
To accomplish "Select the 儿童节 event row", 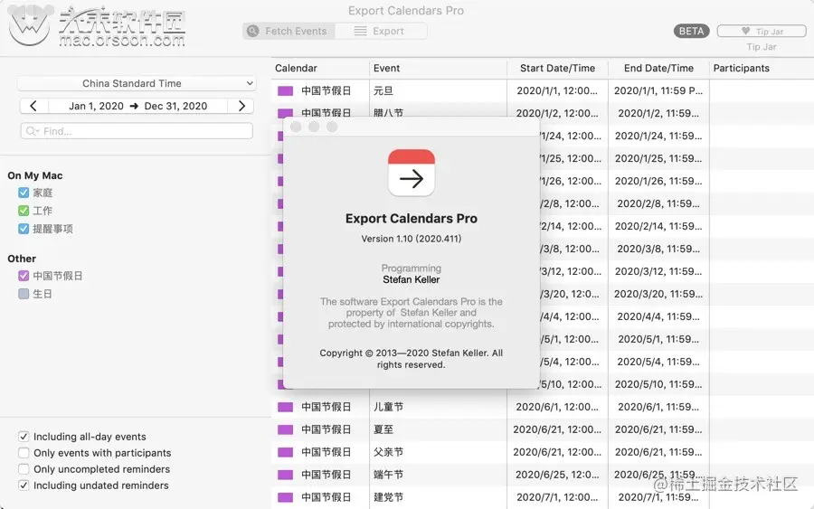I will tap(543, 407).
